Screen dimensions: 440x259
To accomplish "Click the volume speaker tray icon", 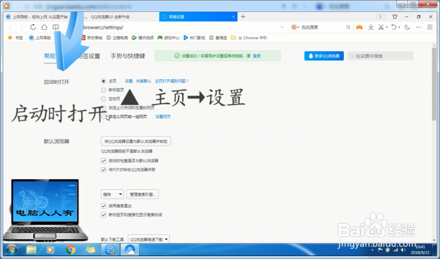I will [403, 250].
